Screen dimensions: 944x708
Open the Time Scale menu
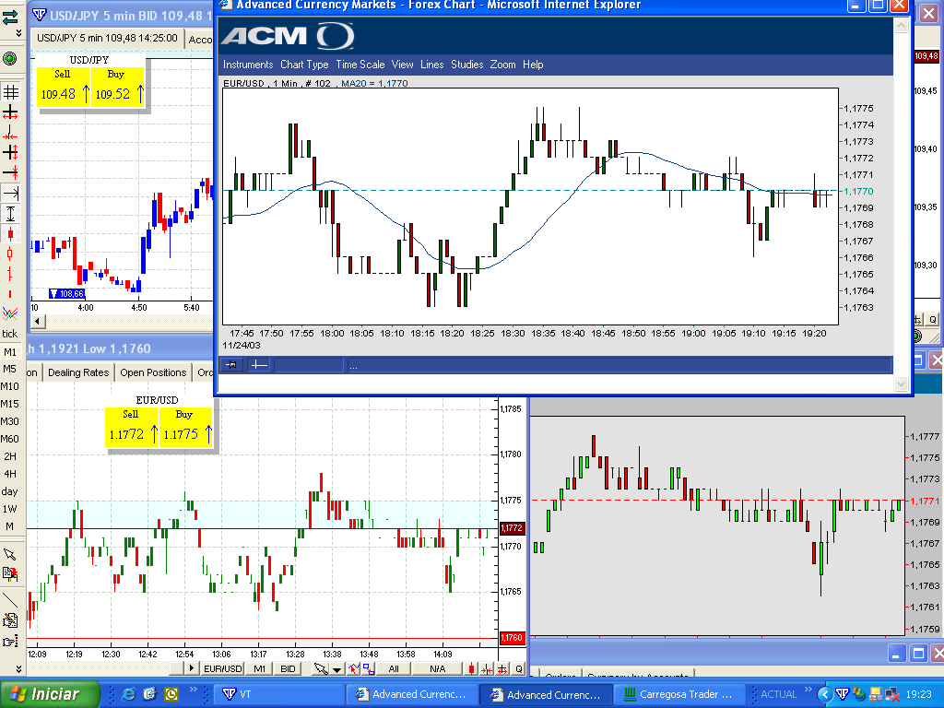coord(360,65)
